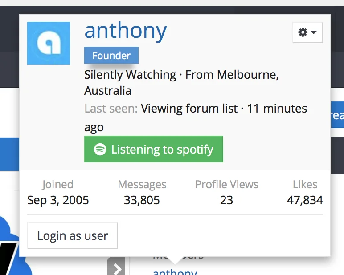Click the Last seen label
This screenshot has height=275, width=344.
(x=111, y=109)
